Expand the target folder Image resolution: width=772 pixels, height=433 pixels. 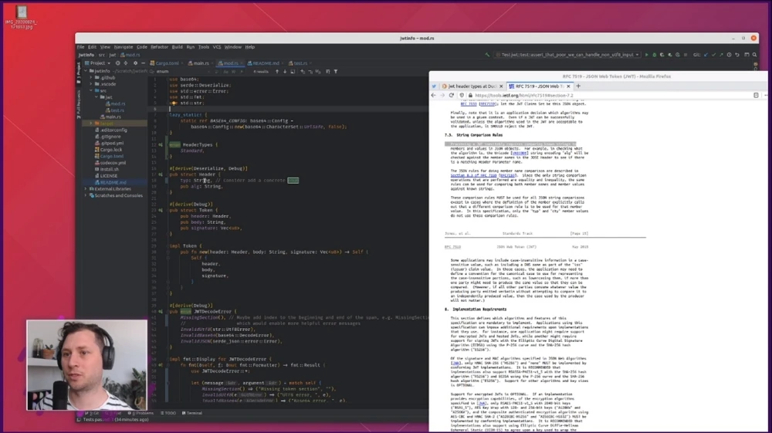coord(92,123)
